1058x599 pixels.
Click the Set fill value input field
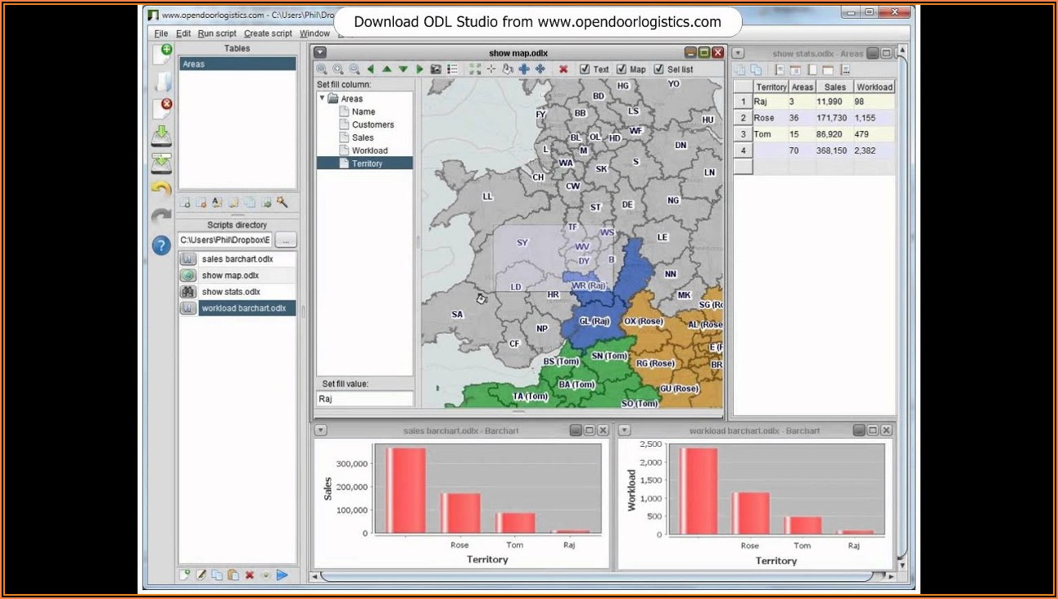point(364,399)
